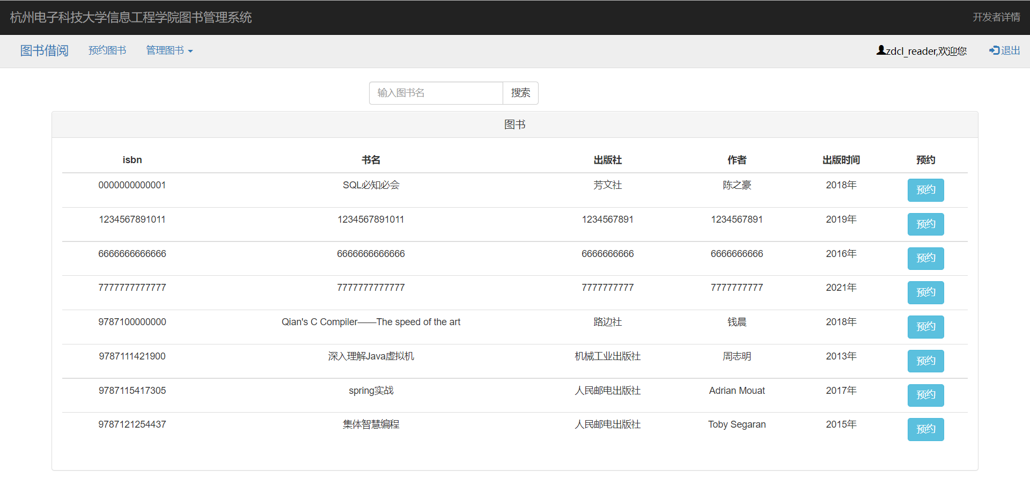The image size is (1030, 484).
Task: Click the 图书 panel heading
Action: coord(515,124)
